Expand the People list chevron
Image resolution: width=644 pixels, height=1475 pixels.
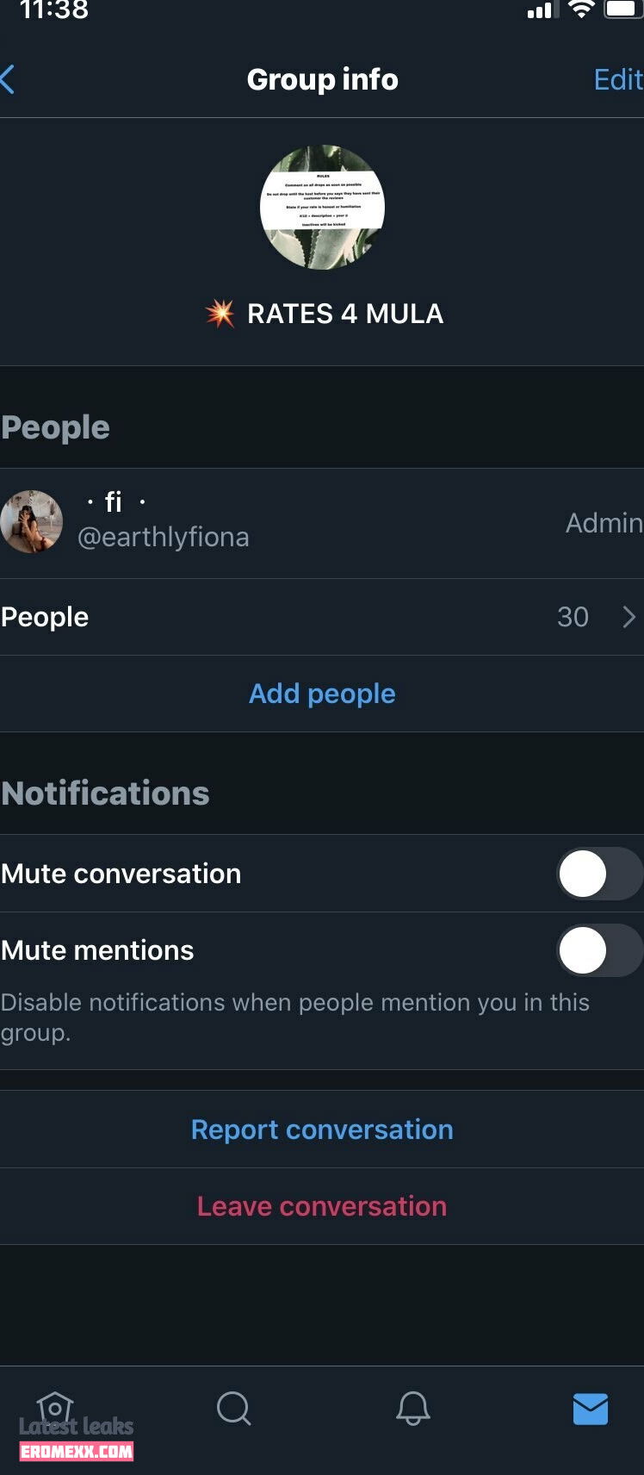[629, 617]
